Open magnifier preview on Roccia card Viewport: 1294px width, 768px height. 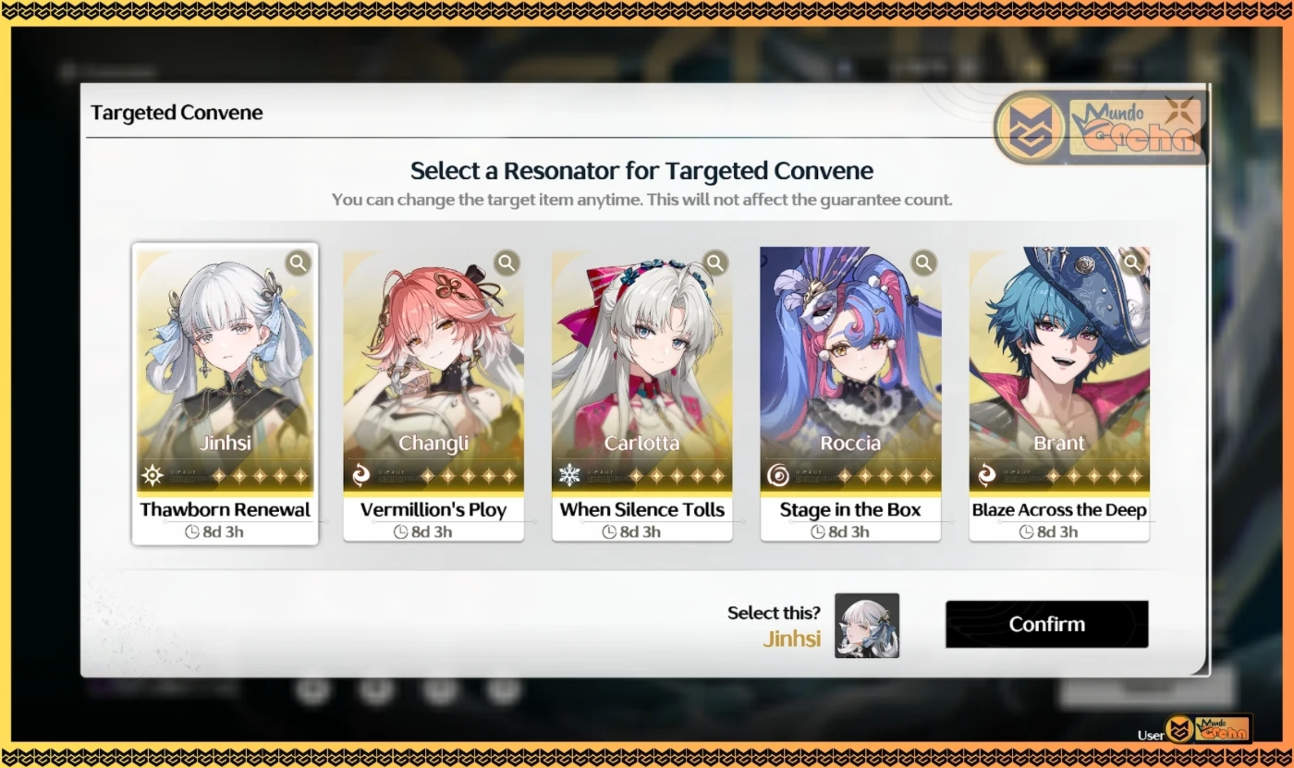(924, 263)
